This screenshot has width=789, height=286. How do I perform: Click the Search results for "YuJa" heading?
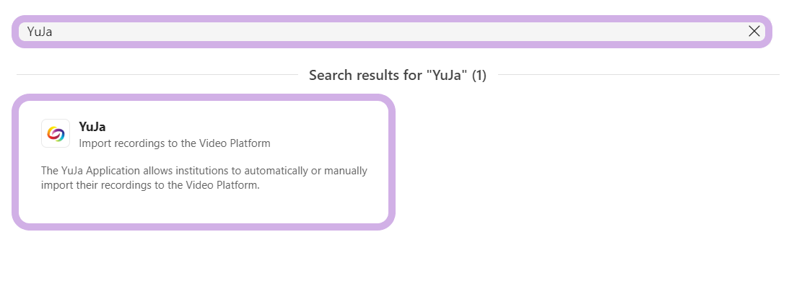click(x=398, y=75)
